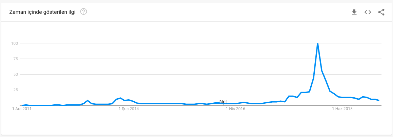Viewport: 393px width, 137px height.
Task: Download the chart data as CSV
Action: [354, 12]
